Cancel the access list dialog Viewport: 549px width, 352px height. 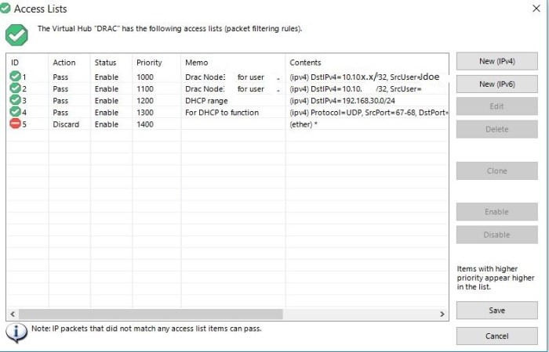[496, 336]
